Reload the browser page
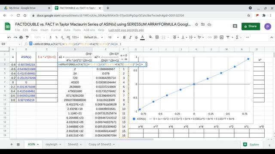This screenshot has width=275, height=154. click(x=18, y=15)
